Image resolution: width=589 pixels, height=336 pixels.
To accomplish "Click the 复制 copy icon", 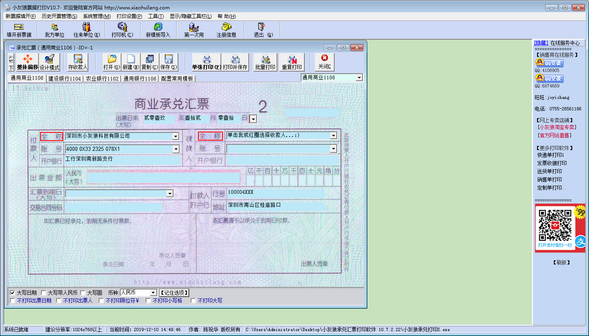I will point(149,62).
